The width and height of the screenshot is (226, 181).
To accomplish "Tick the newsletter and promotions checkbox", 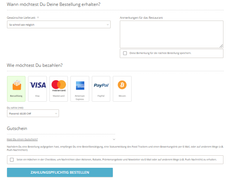I will click(x=12, y=160).
